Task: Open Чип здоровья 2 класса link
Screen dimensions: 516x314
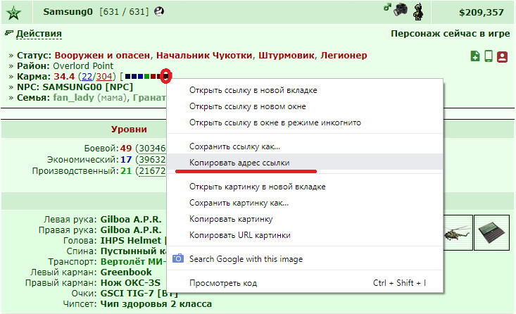Action: (156, 303)
